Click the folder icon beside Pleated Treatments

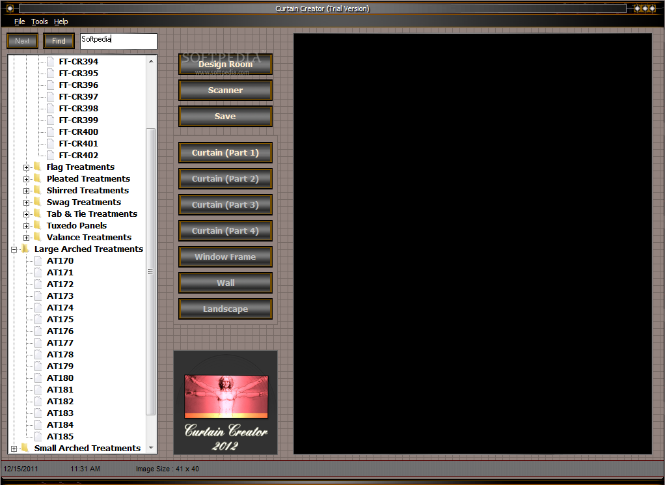click(x=37, y=178)
